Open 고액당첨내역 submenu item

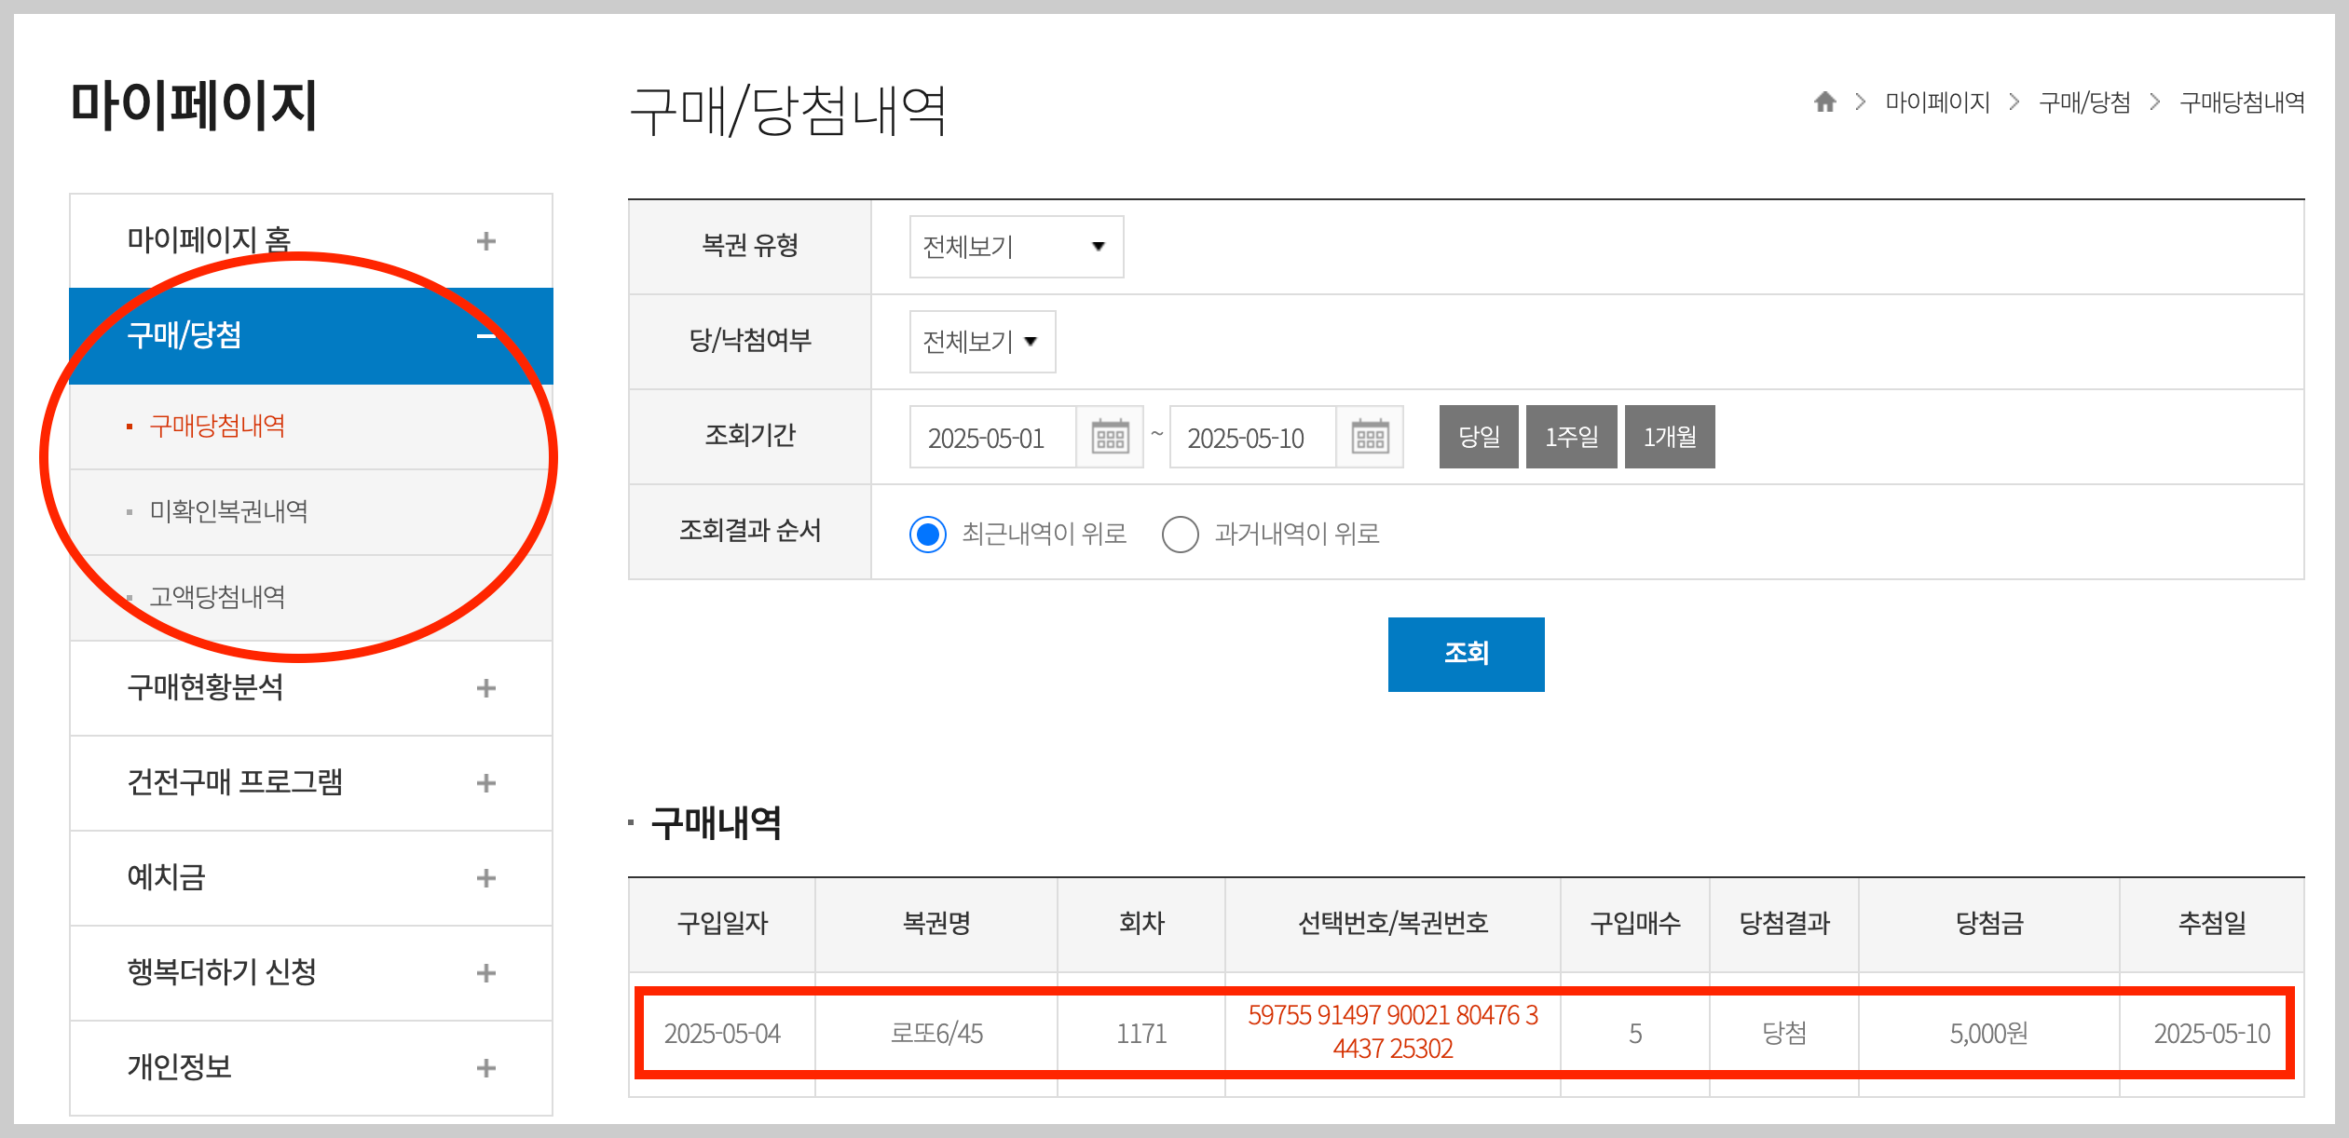coord(218,597)
